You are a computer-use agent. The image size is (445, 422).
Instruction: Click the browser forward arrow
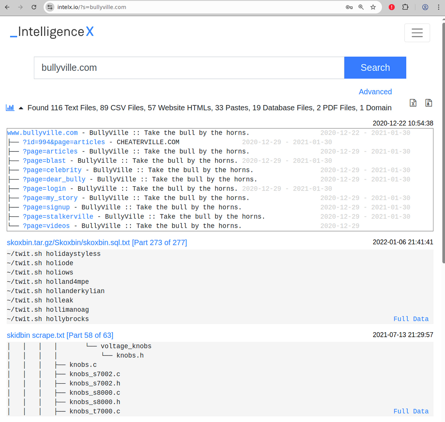[x=20, y=7]
